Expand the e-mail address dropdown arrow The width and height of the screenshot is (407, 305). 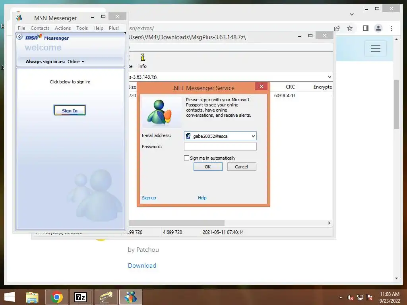253,136
